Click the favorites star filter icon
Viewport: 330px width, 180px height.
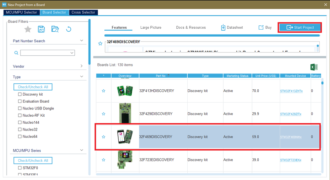pyautogui.click(x=28, y=29)
